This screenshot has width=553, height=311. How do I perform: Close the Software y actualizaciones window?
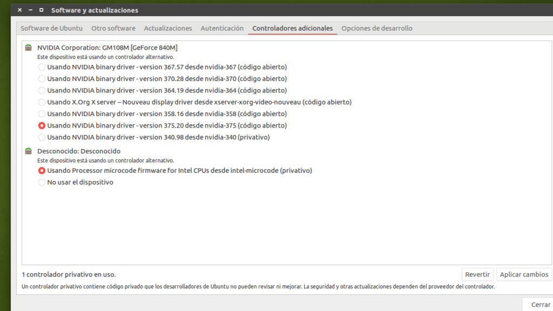click(x=20, y=10)
